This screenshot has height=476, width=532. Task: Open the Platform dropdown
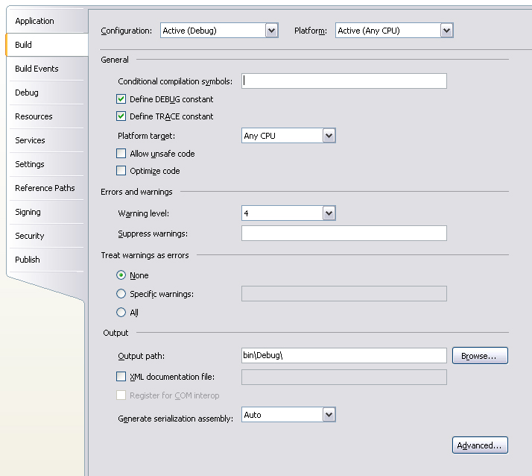446,31
